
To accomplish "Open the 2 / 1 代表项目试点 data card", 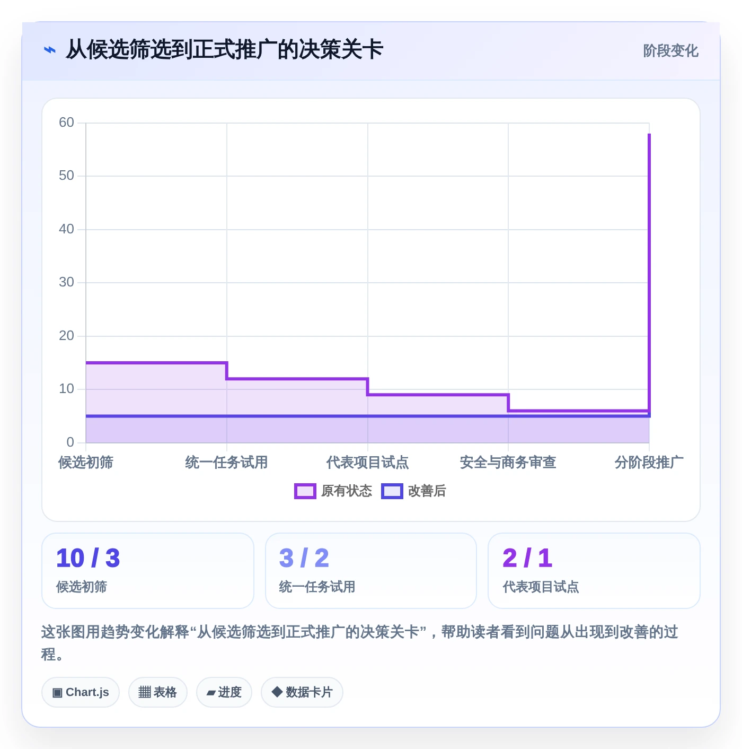I will 594,571.
